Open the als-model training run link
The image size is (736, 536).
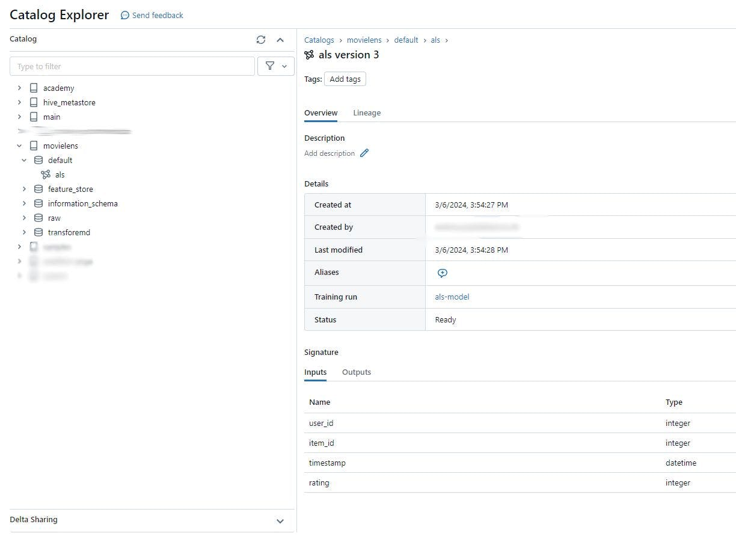tap(452, 297)
